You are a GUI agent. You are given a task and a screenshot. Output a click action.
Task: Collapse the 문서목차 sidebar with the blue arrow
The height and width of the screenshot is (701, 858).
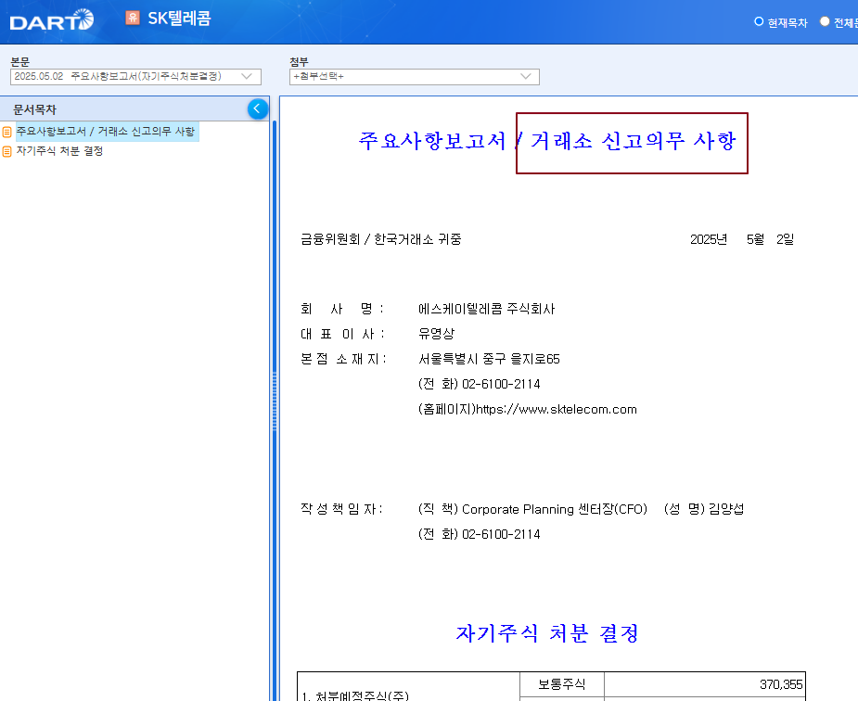point(258,108)
